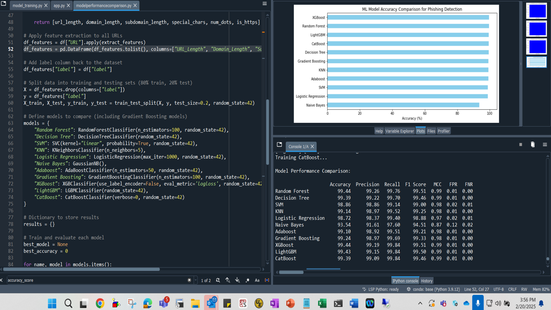Toggle regular expression search option

point(248,280)
